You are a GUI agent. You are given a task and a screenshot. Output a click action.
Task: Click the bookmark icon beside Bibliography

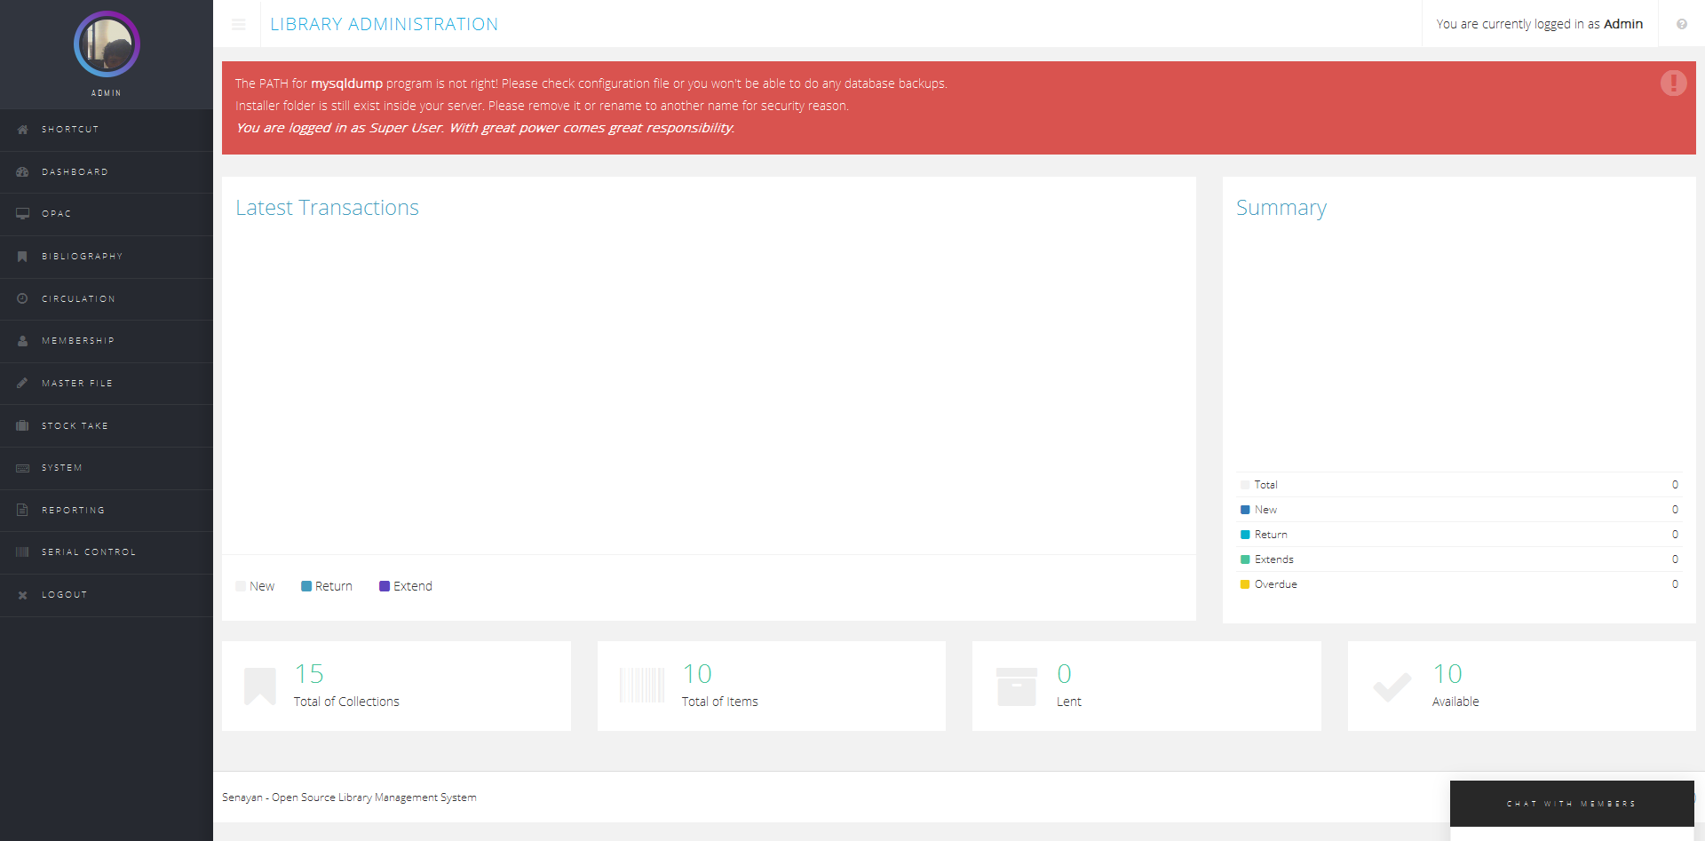[23, 257]
